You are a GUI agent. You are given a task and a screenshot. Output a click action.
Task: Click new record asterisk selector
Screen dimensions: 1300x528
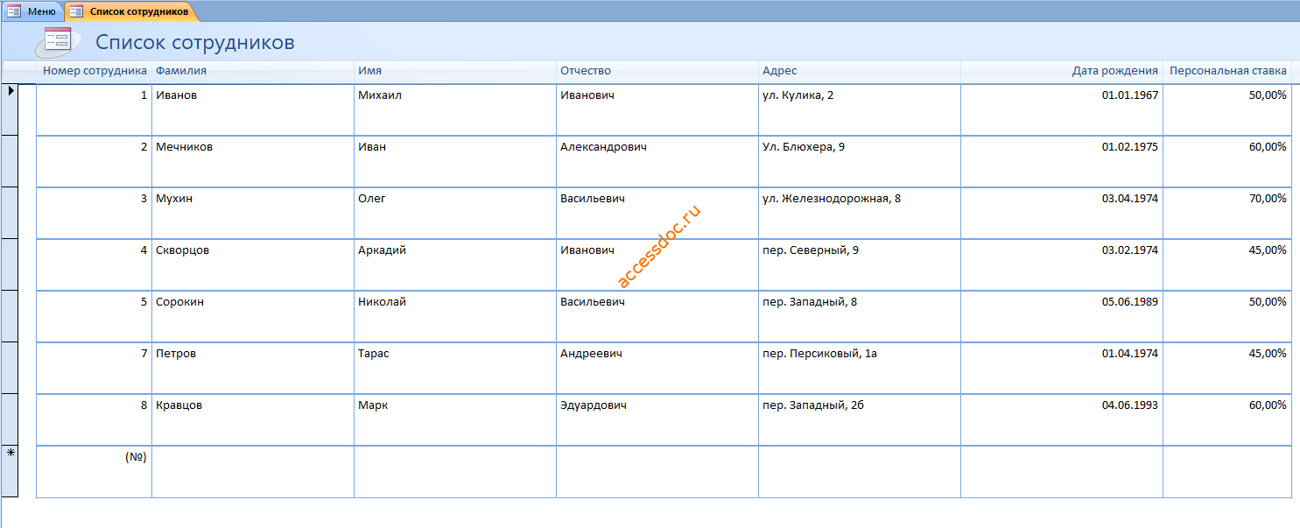(10, 471)
